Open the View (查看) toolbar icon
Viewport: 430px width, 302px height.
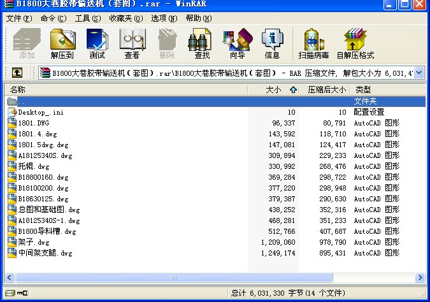pyautogui.click(x=132, y=43)
